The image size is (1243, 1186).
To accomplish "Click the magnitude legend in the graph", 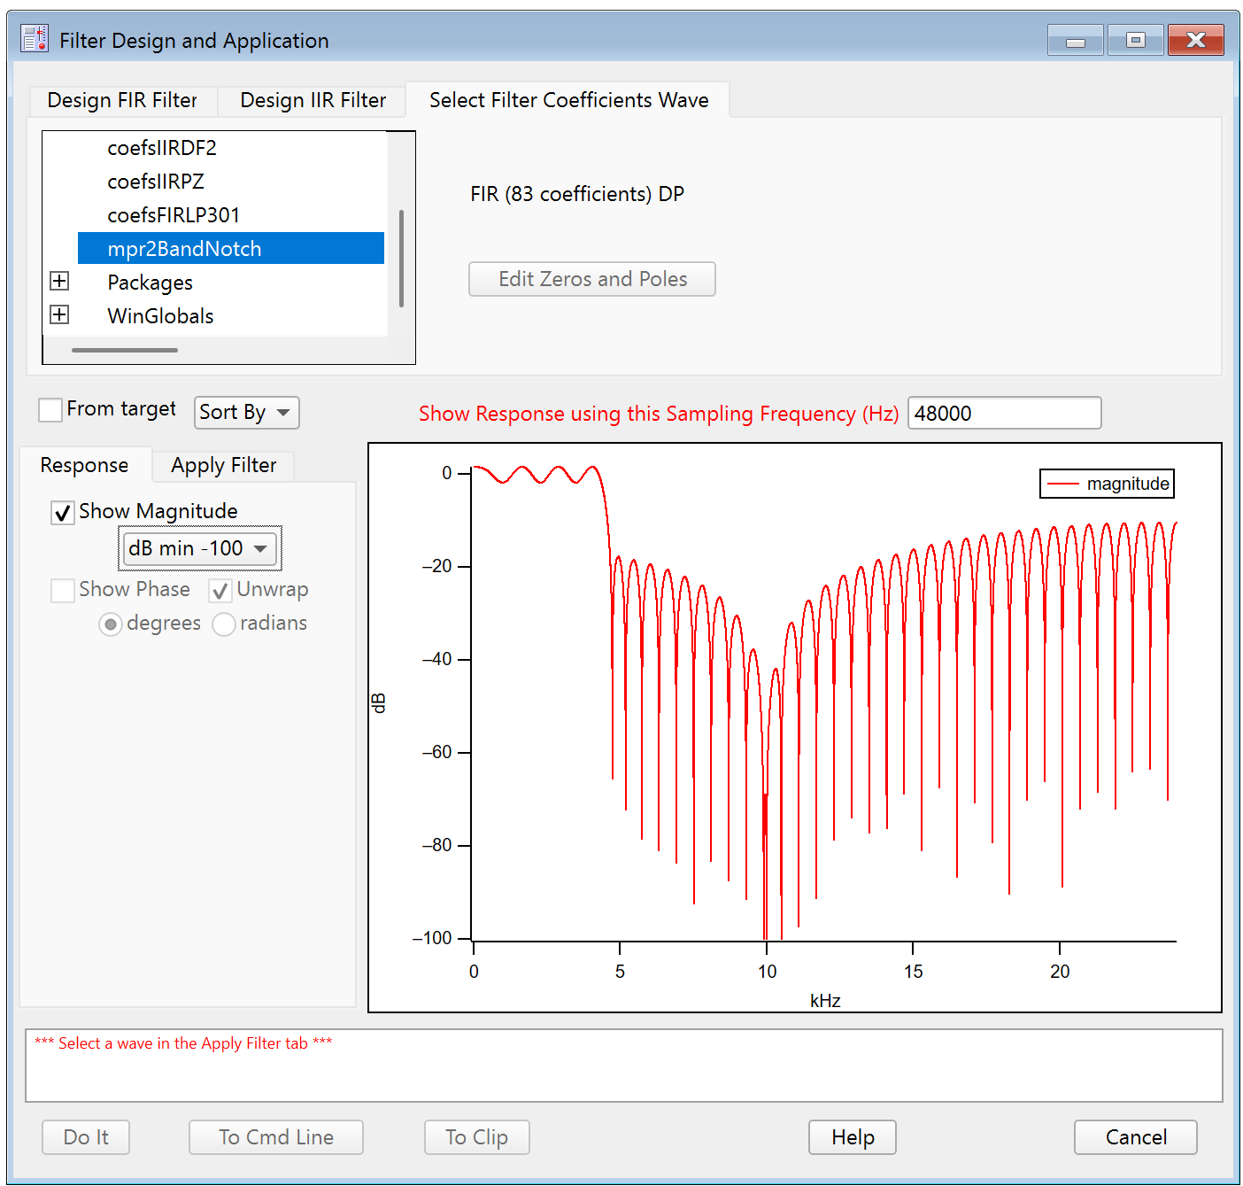I will coord(1107,484).
